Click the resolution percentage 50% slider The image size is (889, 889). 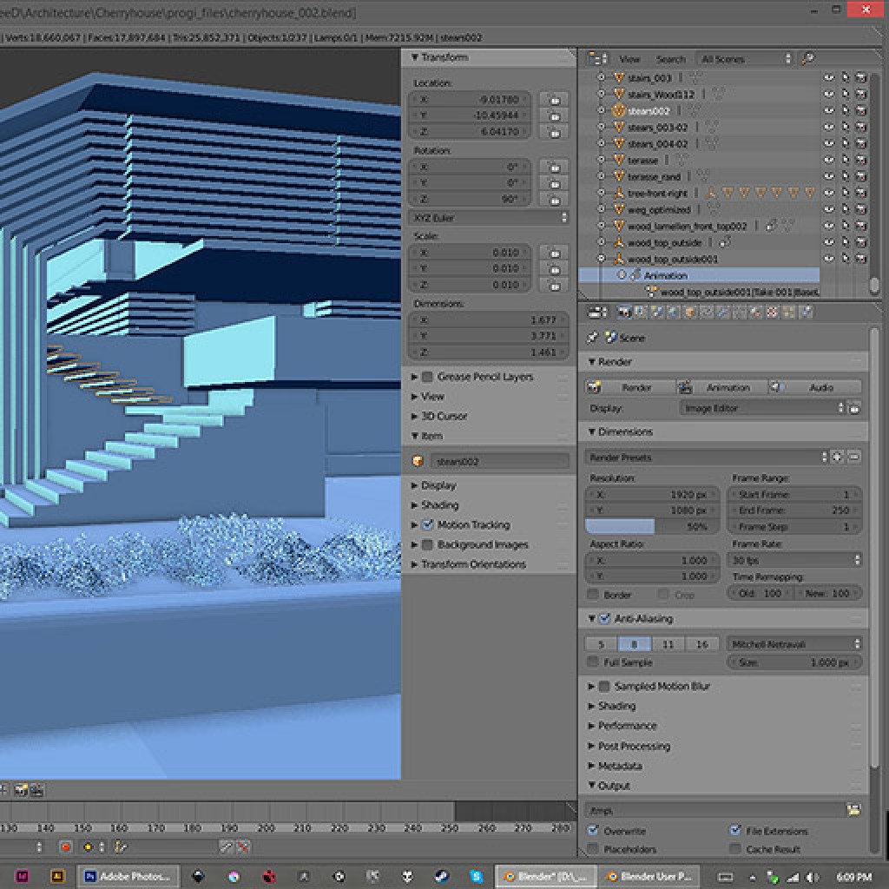pyautogui.click(x=653, y=527)
